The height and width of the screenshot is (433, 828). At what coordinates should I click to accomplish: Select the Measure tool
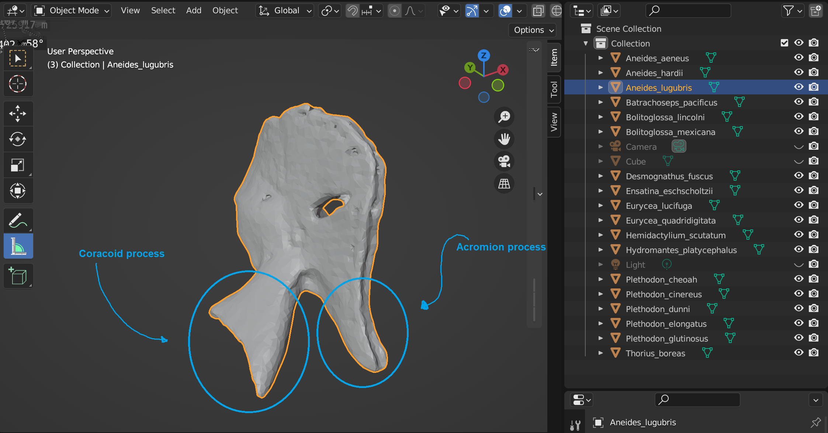tap(18, 246)
